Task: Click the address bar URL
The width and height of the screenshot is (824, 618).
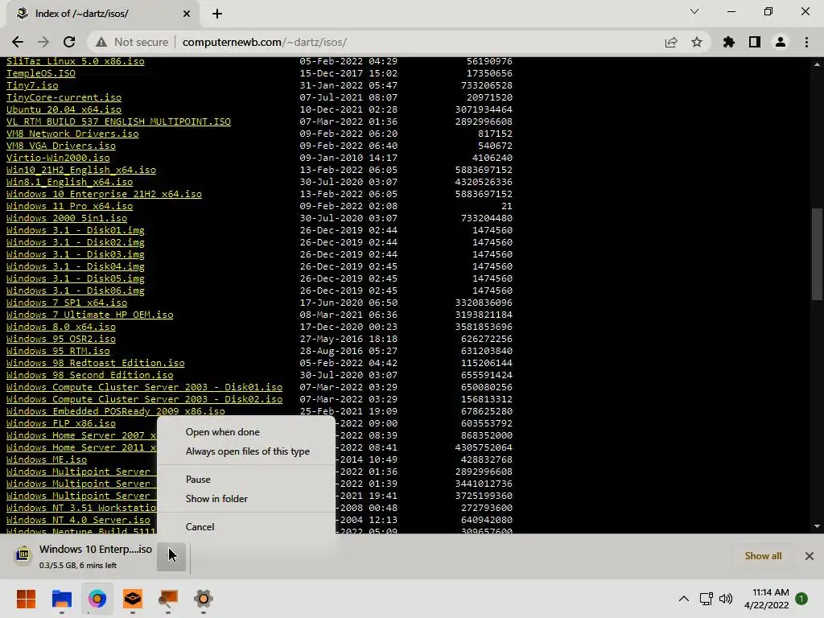Action: [264, 42]
